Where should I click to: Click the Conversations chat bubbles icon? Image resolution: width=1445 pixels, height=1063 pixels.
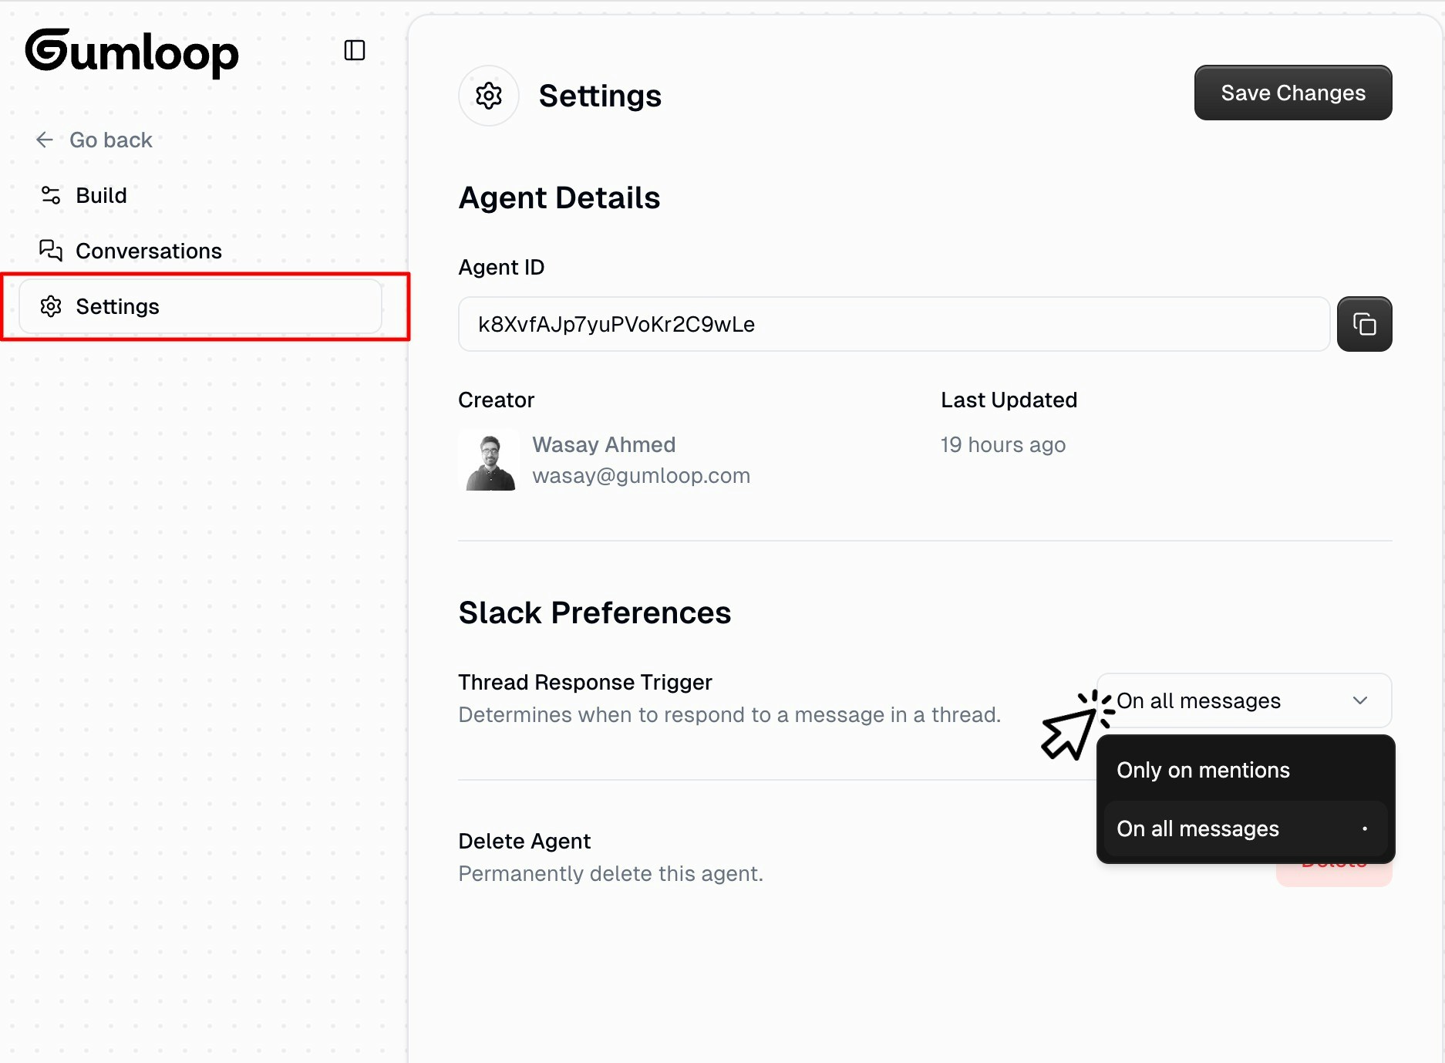pos(51,251)
